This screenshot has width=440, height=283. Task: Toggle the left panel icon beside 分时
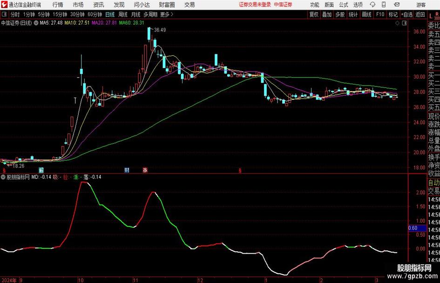4,14
